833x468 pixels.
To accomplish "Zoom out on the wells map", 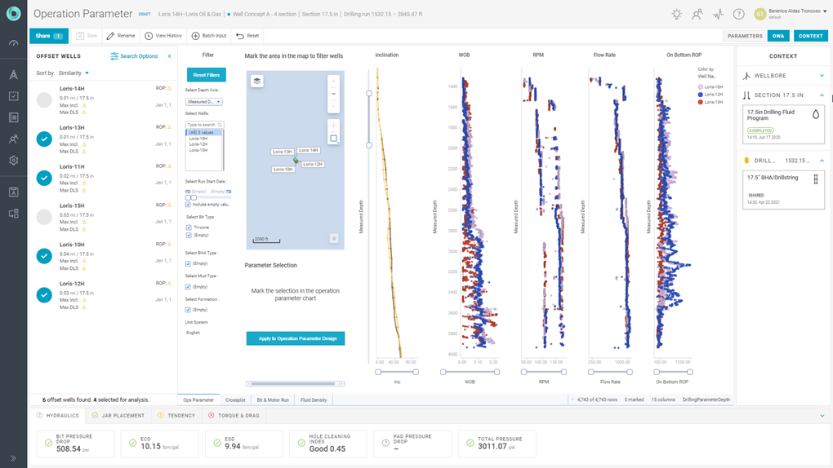I will coord(334,94).
